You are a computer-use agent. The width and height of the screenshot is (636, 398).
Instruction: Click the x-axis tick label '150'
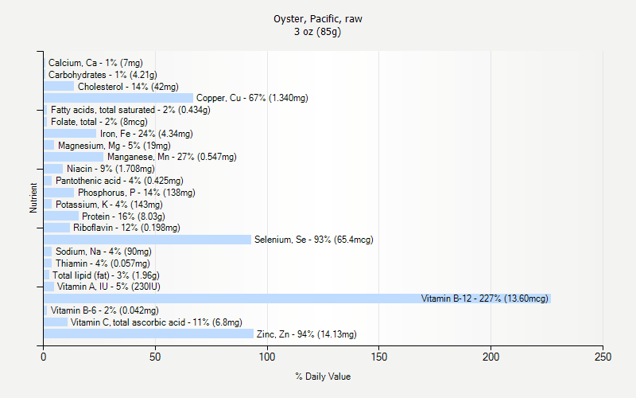(x=379, y=357)
